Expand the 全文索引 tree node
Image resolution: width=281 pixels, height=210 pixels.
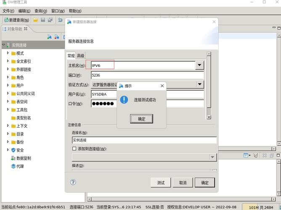tap(8, 61)
